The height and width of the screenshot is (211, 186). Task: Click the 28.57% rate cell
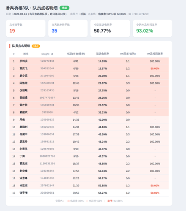pos(103,105)
